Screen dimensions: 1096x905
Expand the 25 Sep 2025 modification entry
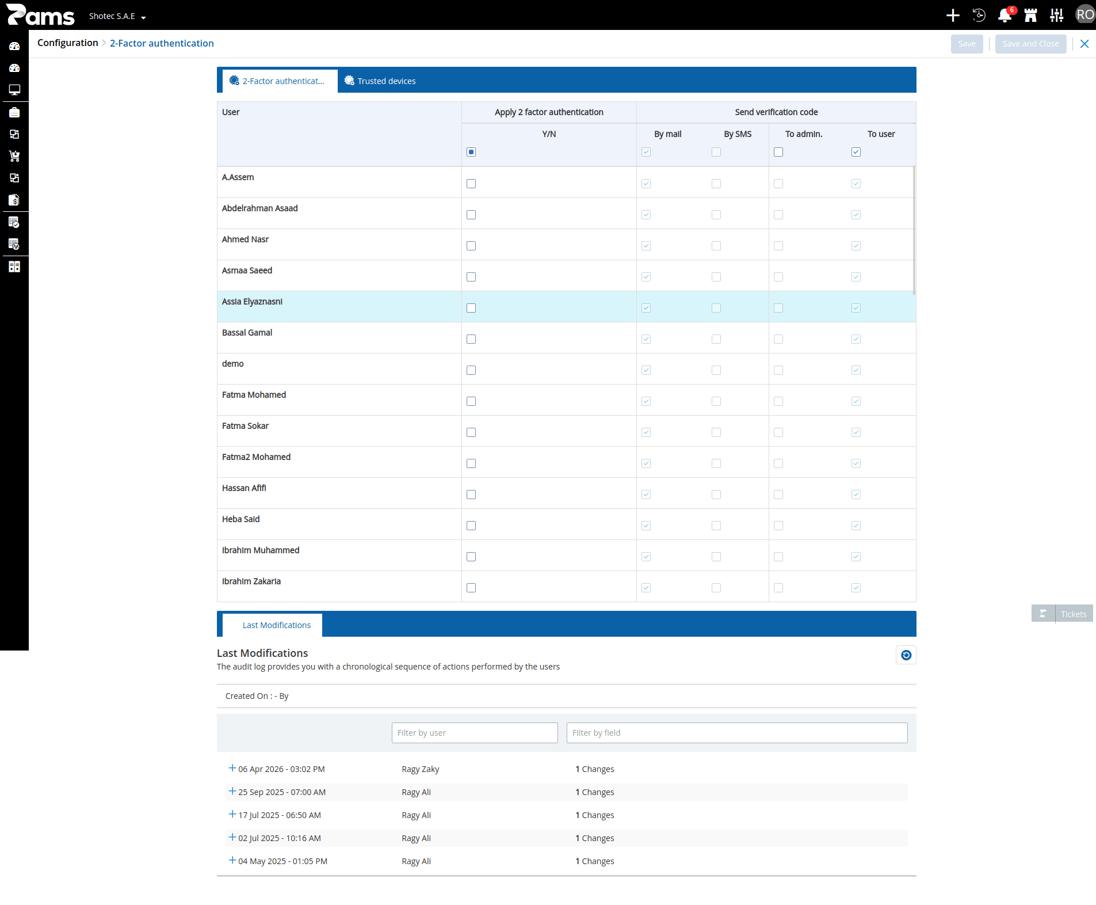tap(232, 791)
